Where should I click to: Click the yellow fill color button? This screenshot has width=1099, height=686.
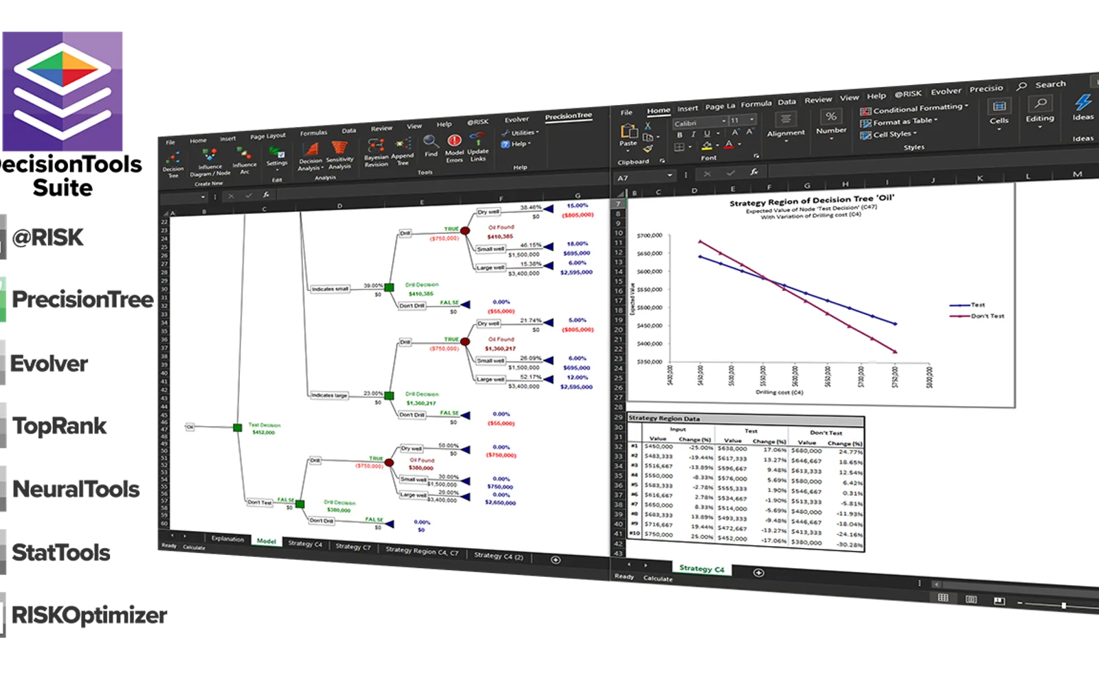click(707, 145)
